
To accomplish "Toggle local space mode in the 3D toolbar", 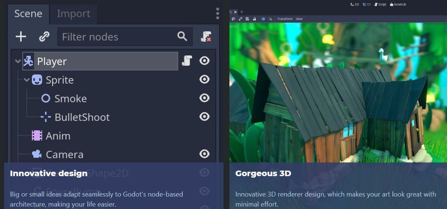I will pos(263,19).
